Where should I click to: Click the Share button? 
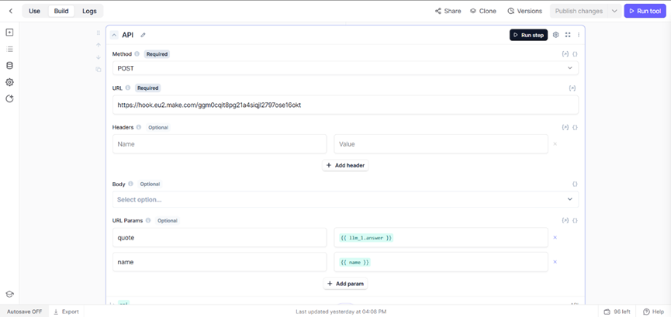pos(448,11)
